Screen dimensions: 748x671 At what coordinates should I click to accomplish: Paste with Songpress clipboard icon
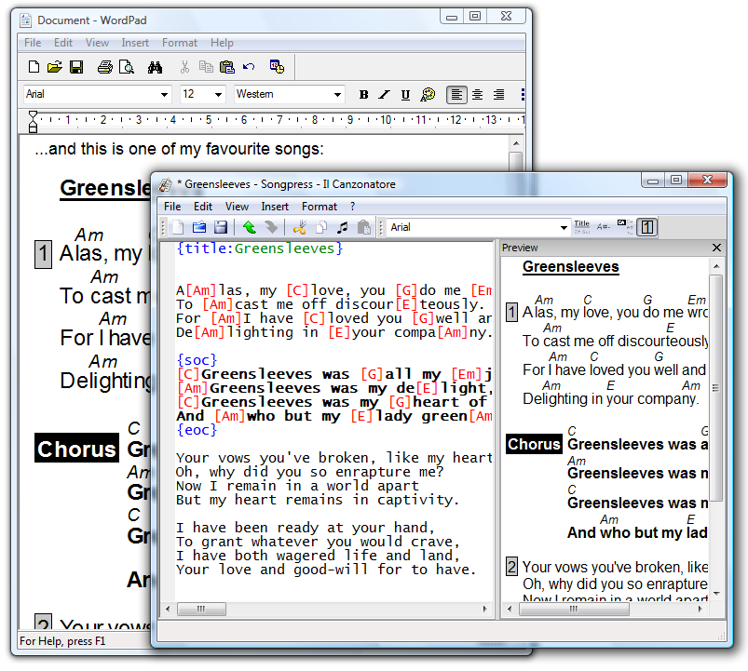[364, 227]
